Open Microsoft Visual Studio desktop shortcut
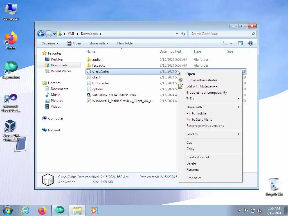288x216 pixels. click(x=11, y=103)
